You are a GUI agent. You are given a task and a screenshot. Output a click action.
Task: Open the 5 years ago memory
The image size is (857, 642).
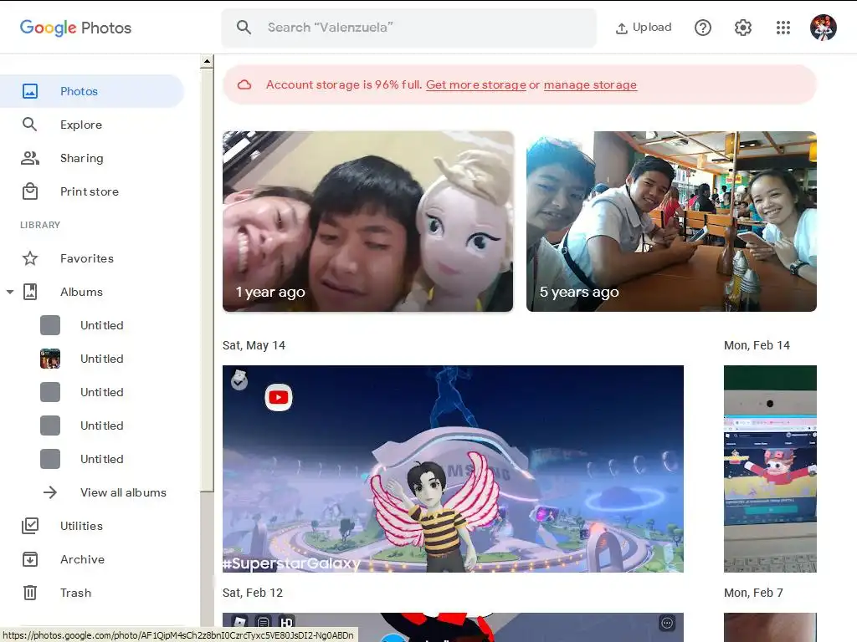[x=671, y=221]
